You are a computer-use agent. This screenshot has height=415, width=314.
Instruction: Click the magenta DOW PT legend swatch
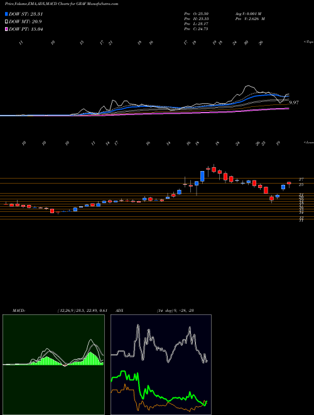(x=7, y=29)
